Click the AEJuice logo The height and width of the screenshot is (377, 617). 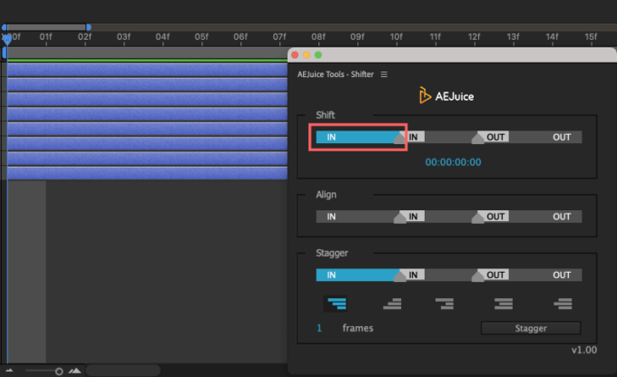pos(446,95)
